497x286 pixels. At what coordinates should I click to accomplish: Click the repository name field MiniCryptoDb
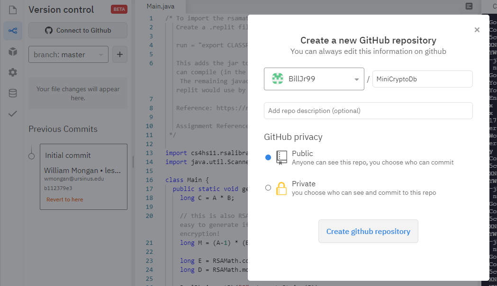[423, 79]
